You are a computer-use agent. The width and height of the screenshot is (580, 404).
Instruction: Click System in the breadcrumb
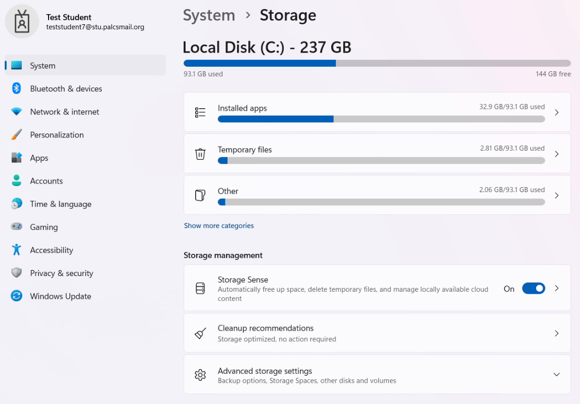pyautogui.click(x=209, y=15)
